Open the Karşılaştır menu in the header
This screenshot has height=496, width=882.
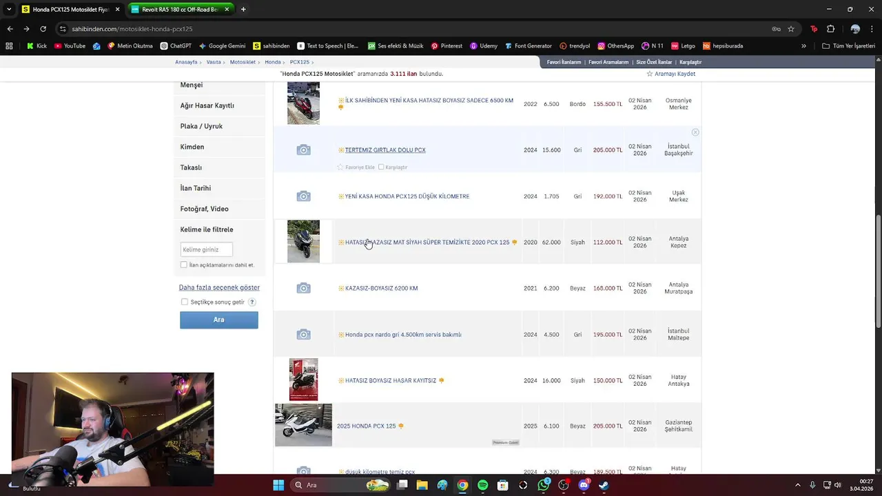690,62
